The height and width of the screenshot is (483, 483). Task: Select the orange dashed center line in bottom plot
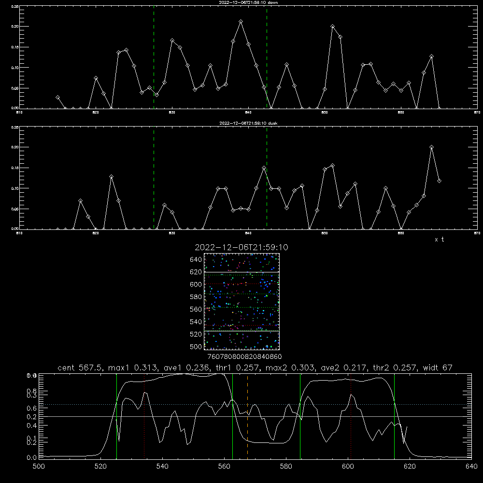[x=247, y=416]
